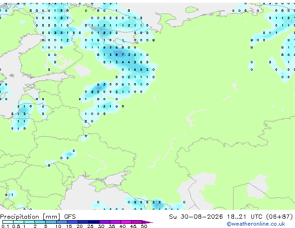The height and width of the screenshot is (228, 295).
Task: Select the 10 to 15 mm legend color
Action: pyautogui.click(x=62, y=222)
